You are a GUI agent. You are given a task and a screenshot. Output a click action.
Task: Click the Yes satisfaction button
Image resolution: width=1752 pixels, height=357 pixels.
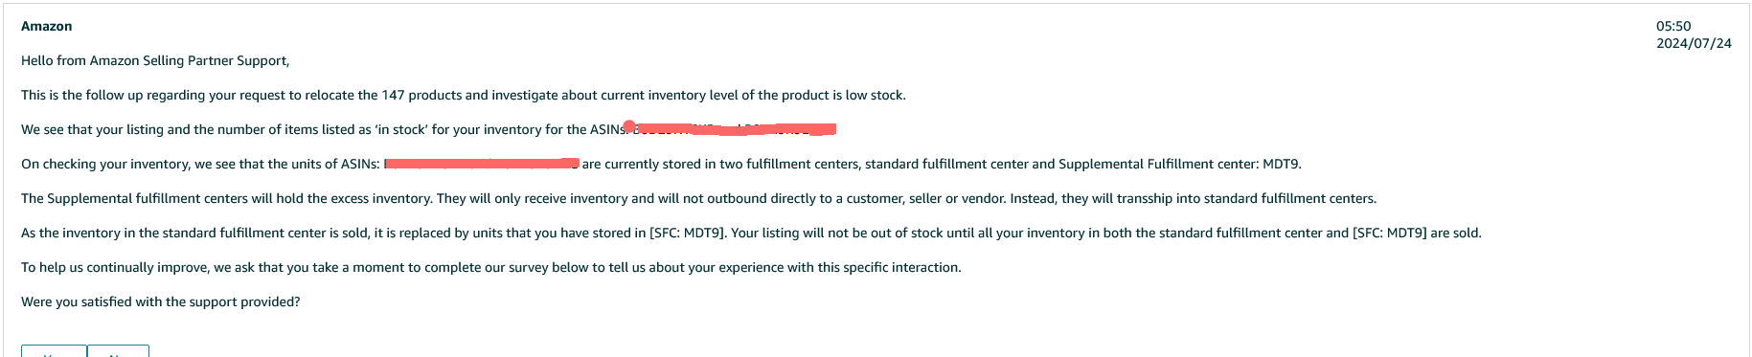point(55,350)
